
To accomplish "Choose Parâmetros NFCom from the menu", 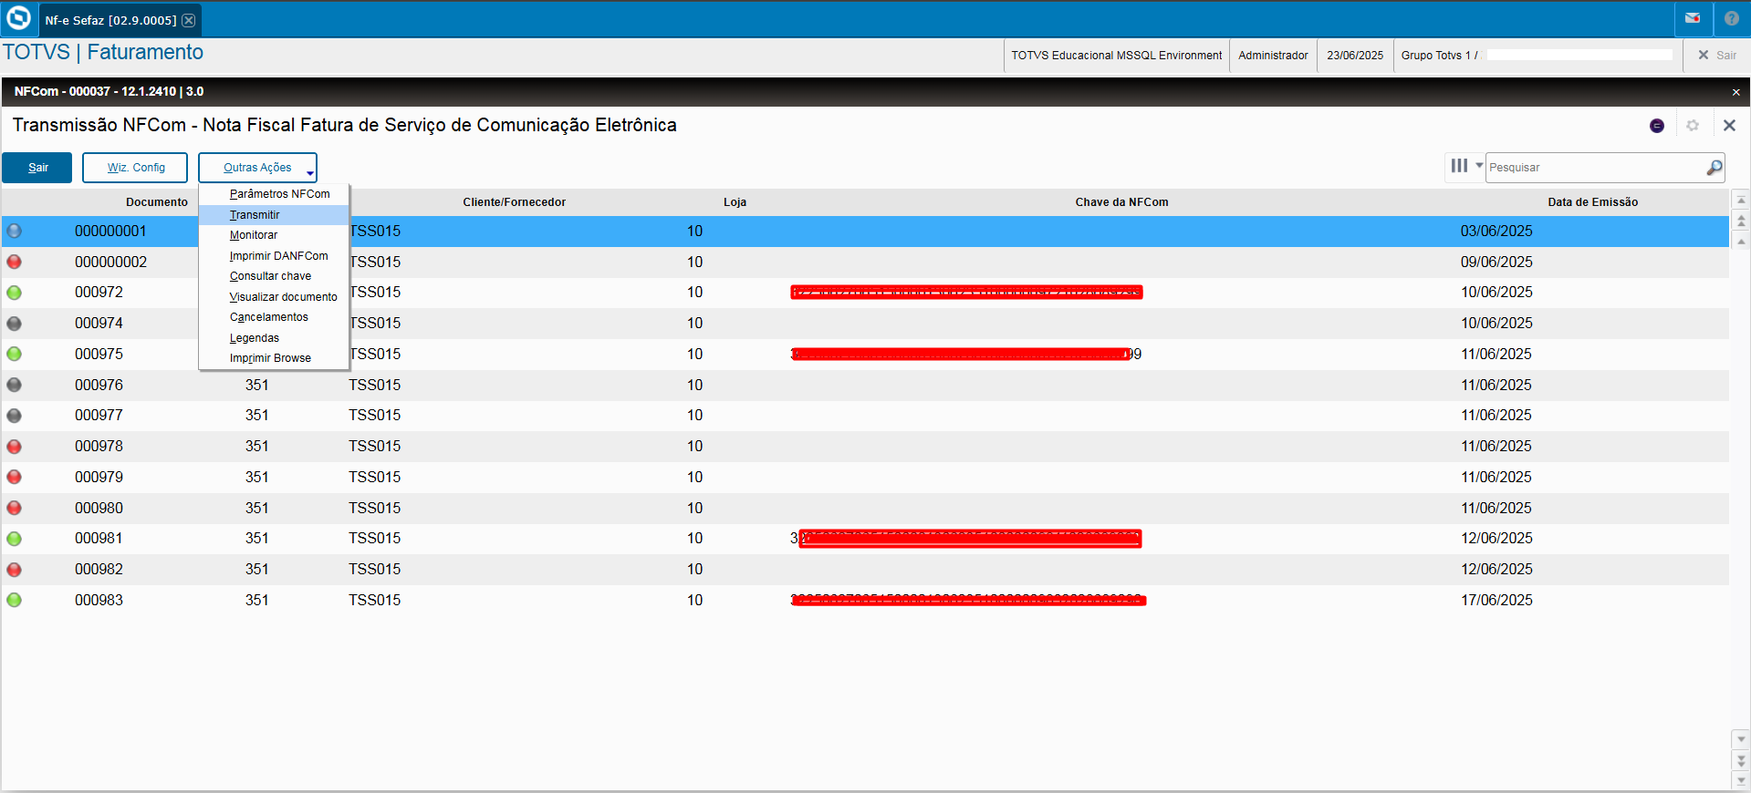I will click(280, 194).
